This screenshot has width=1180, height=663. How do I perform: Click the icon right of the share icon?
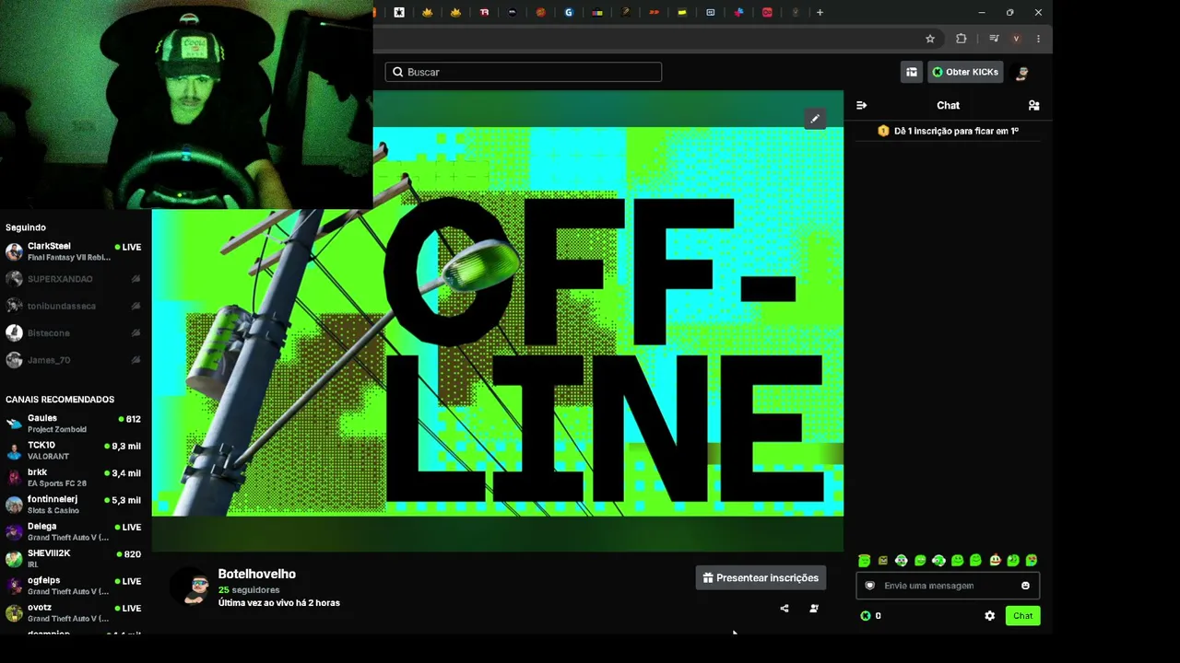point(814,608)
